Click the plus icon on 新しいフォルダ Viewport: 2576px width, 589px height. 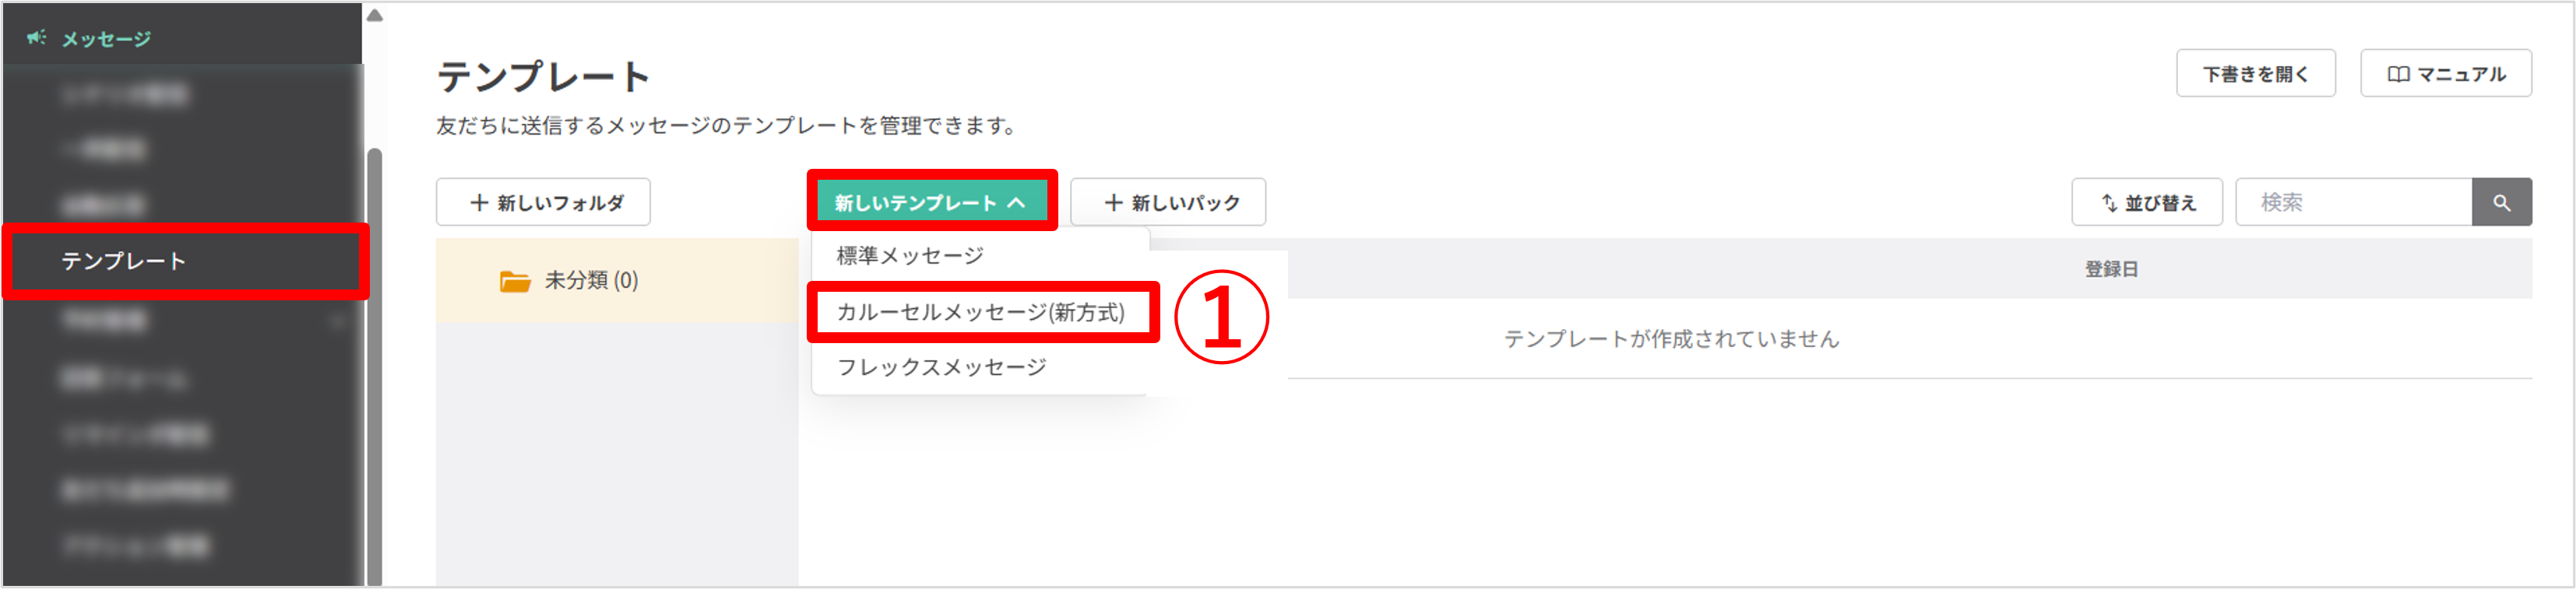coord(479,203)
